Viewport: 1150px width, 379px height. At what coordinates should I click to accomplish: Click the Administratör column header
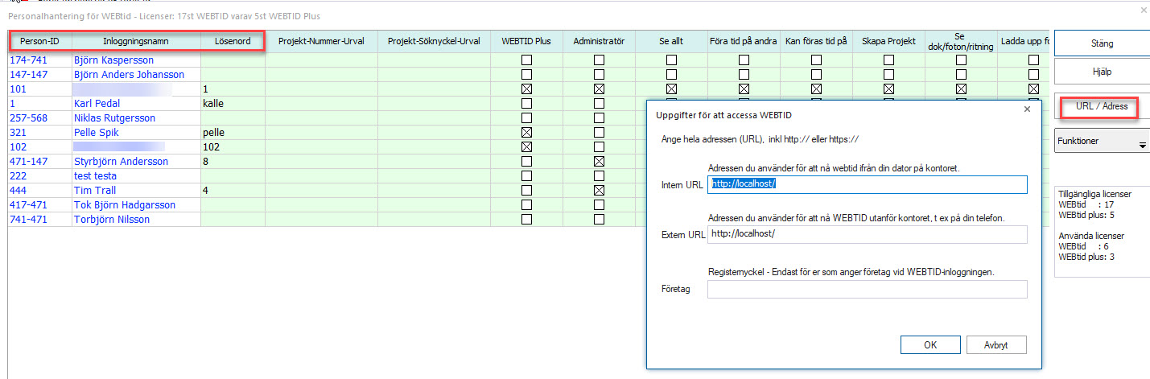coord(599,41)
